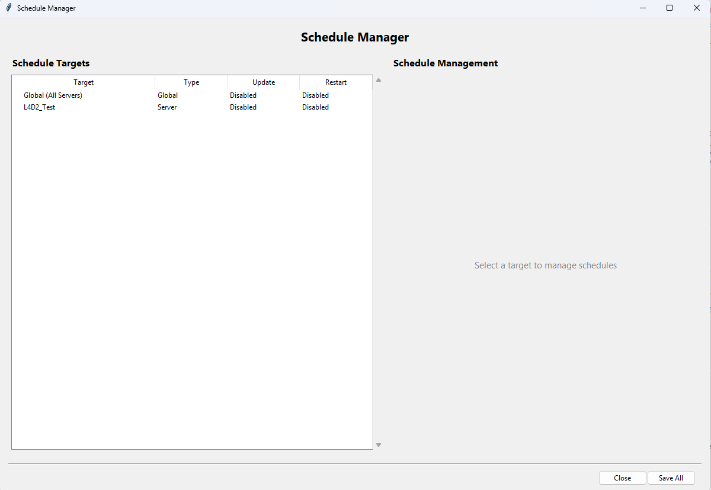711x490 pixels.
Task: Close the window via title bar X
Action: 697,8
